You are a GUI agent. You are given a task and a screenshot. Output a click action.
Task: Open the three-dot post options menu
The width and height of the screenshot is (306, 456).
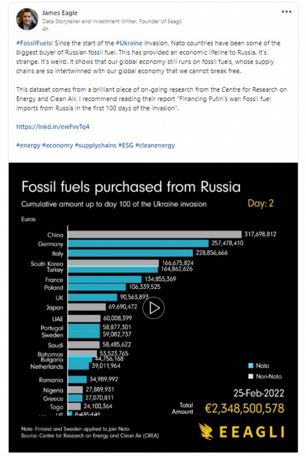point(286,12)
